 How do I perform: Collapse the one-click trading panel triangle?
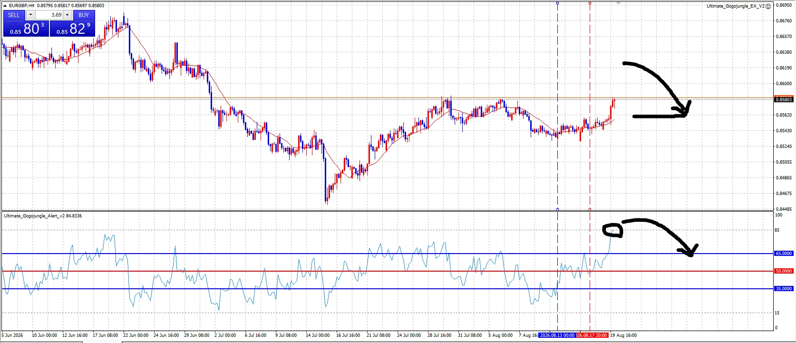[5, 6]
